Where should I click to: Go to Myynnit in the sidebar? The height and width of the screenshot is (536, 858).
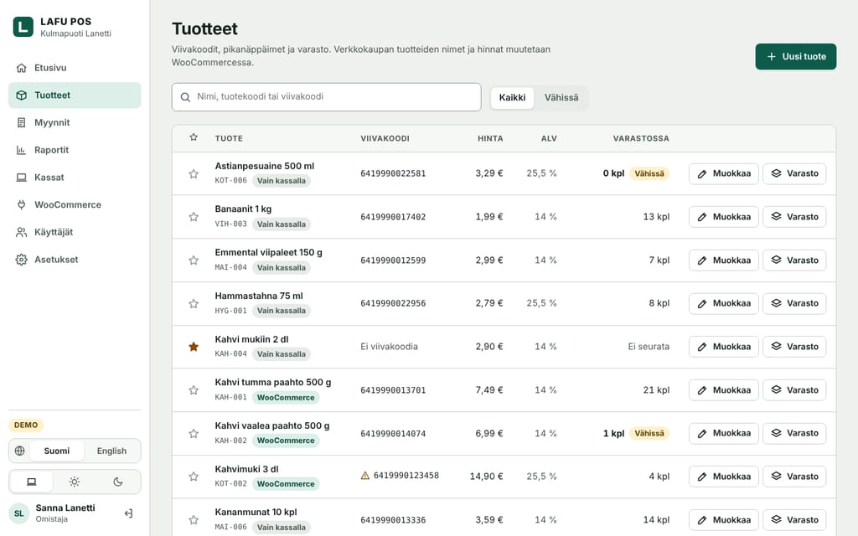tap(75, 122)
